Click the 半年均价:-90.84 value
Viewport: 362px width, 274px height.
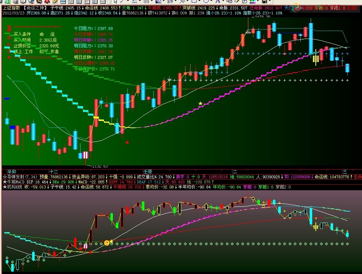[195, 187]
